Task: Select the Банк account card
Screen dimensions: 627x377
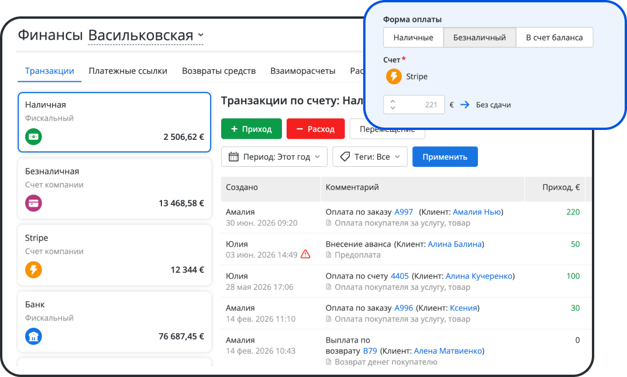Action: [115, 322]
